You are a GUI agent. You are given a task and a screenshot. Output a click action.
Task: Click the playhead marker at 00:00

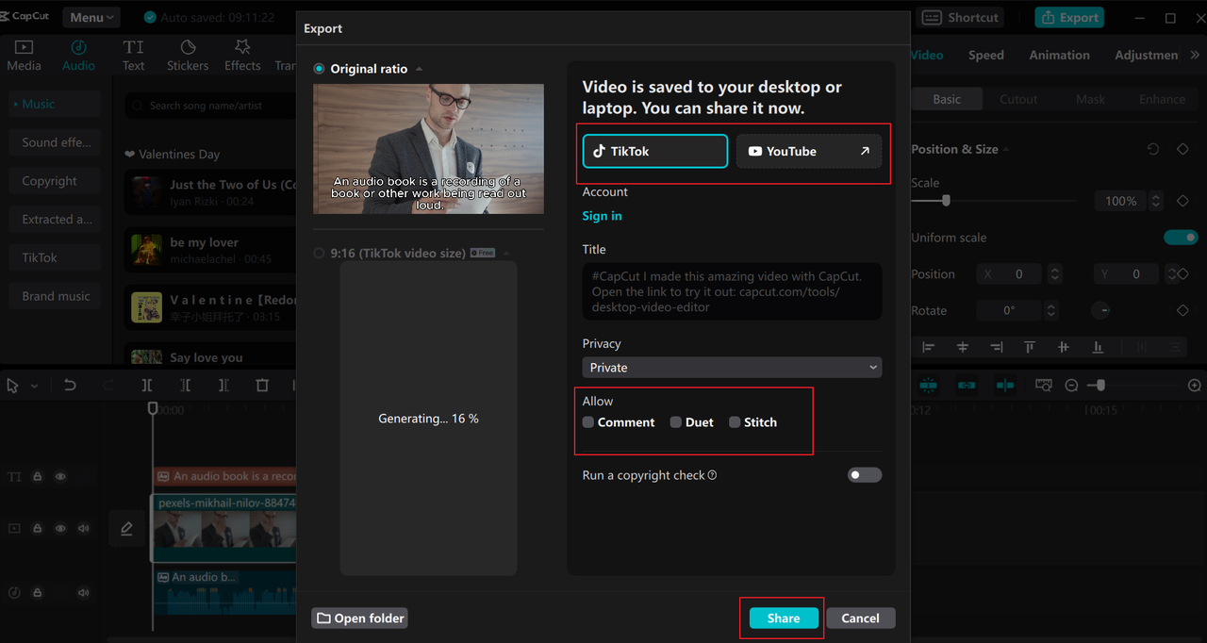[x=153, y=409]
